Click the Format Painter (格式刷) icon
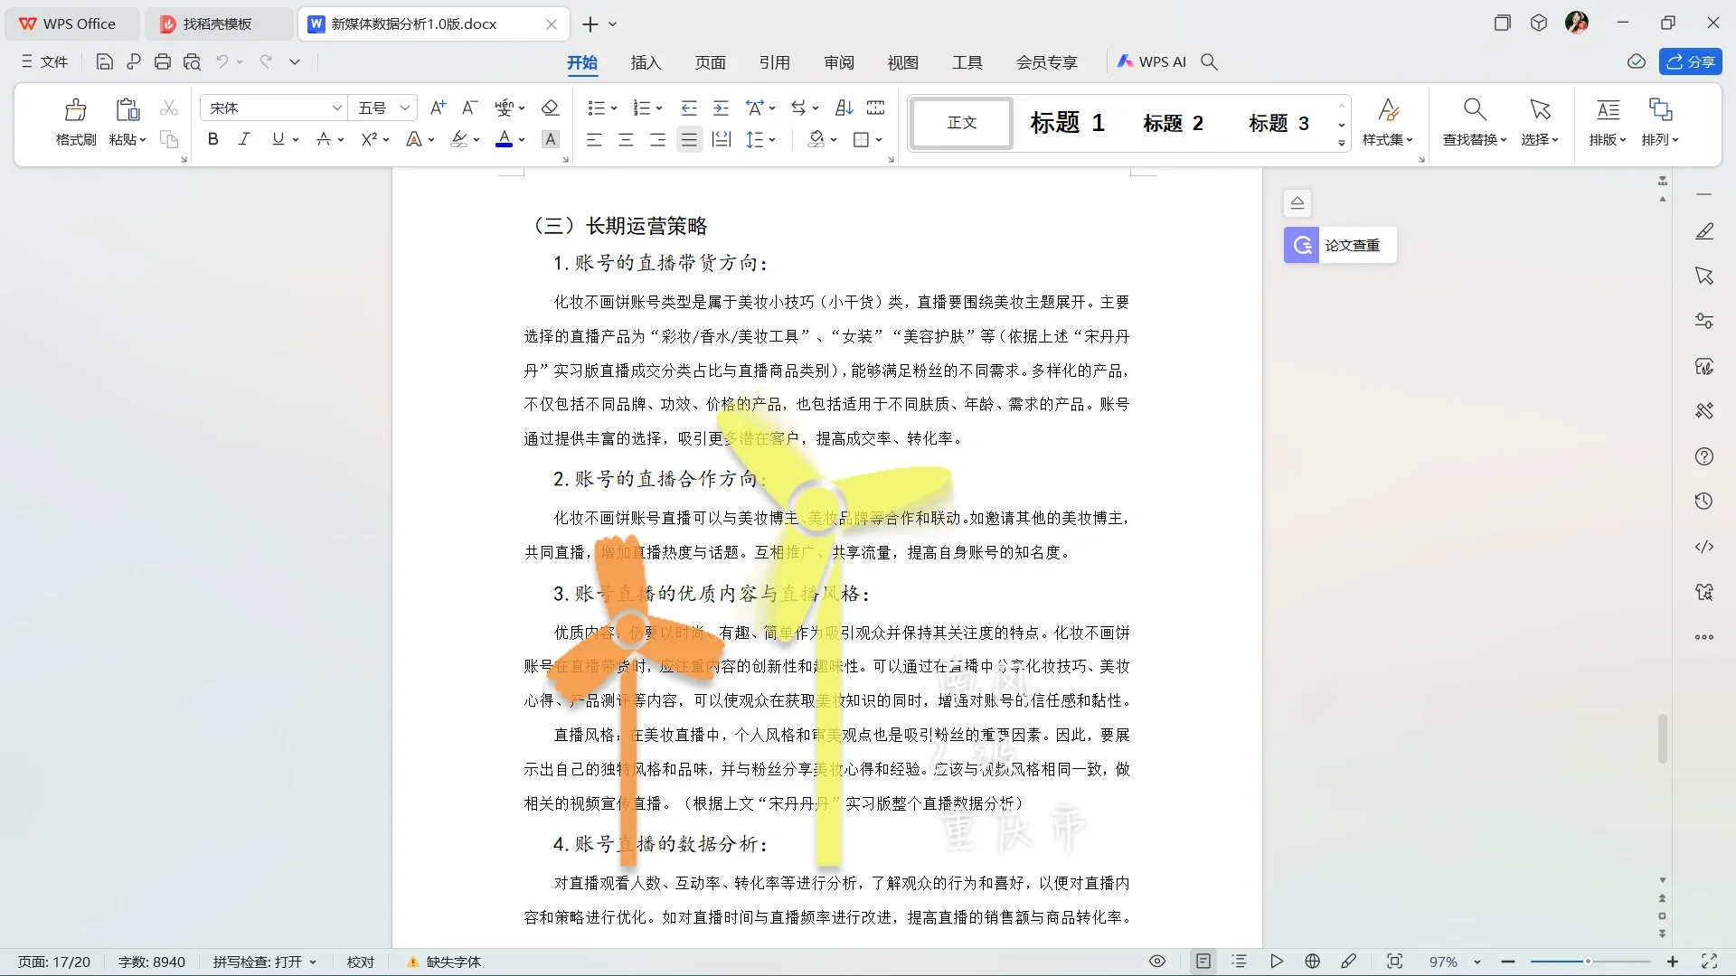 pyautogui.click(x=75, y=110)
